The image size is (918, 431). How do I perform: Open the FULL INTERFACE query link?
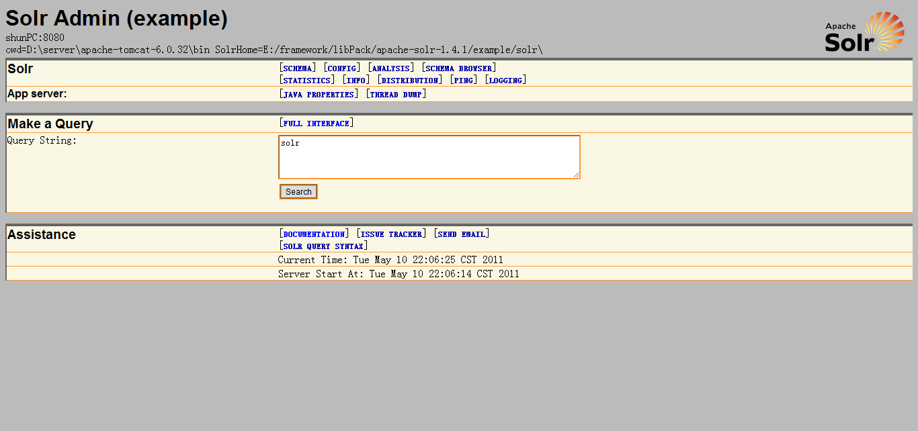(x=317, y=124)
